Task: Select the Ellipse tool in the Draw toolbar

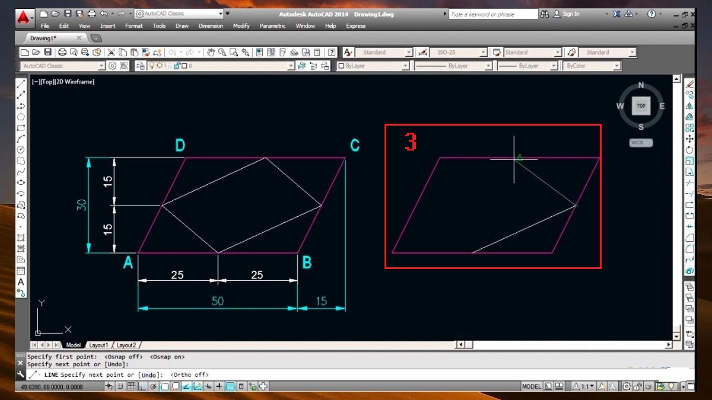Action: [x=21, y=182]
